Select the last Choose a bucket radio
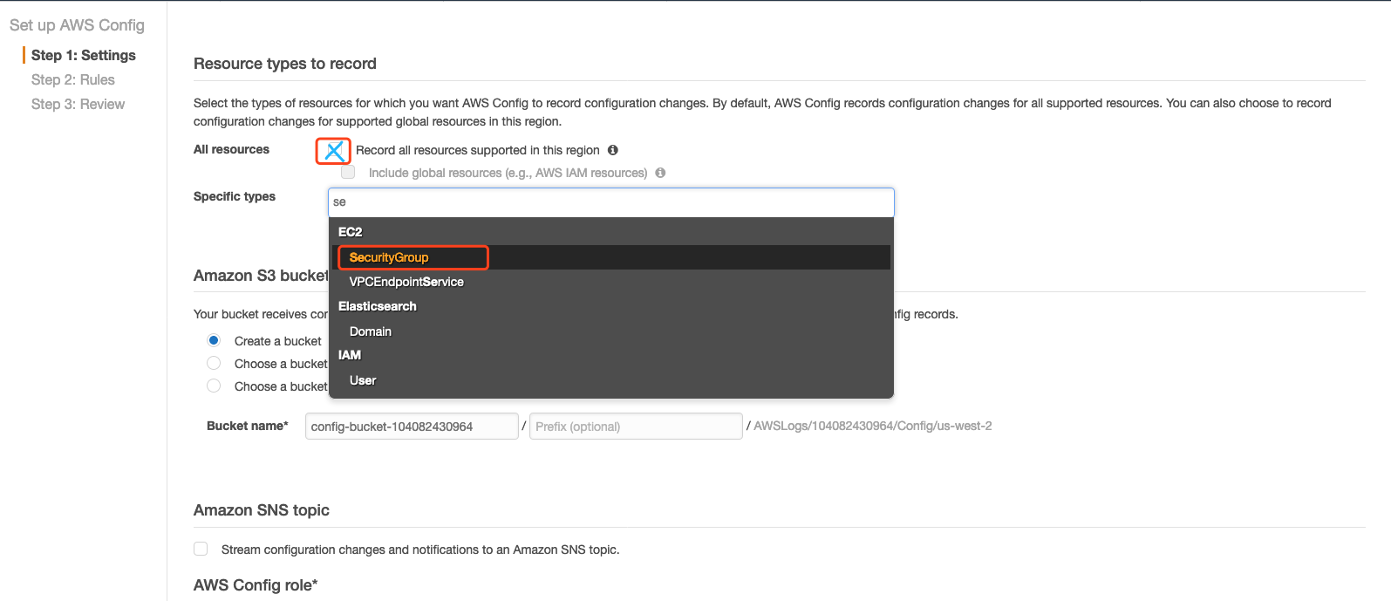The height and width of the screenshot is (601, 1391). tap(214, 386)
